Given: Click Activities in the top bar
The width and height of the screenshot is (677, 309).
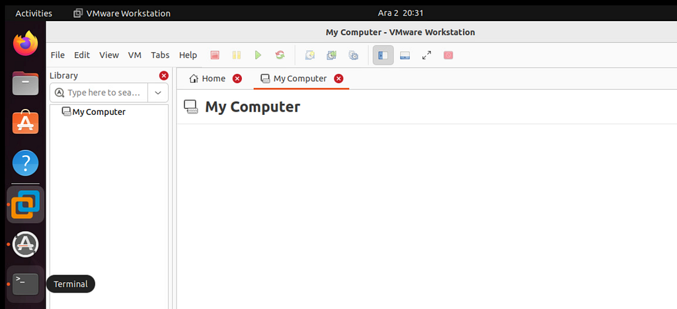Looking at the screenshot, I should tap(34, 13).
